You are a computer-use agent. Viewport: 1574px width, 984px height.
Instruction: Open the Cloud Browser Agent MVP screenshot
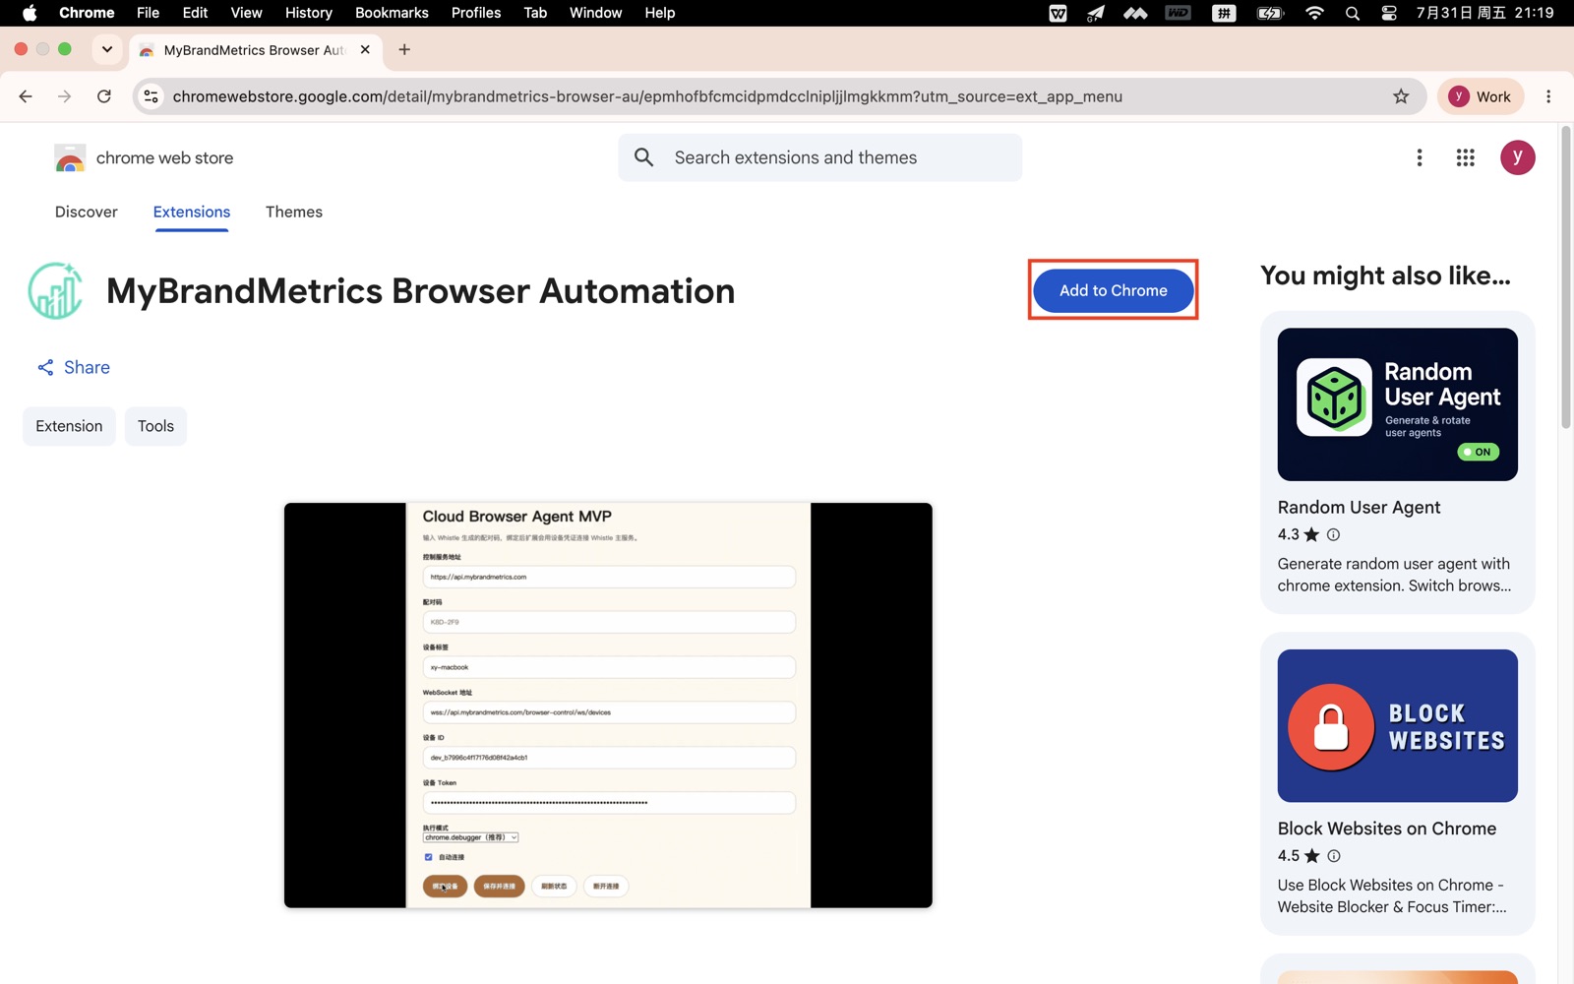[x=608, y=705]
